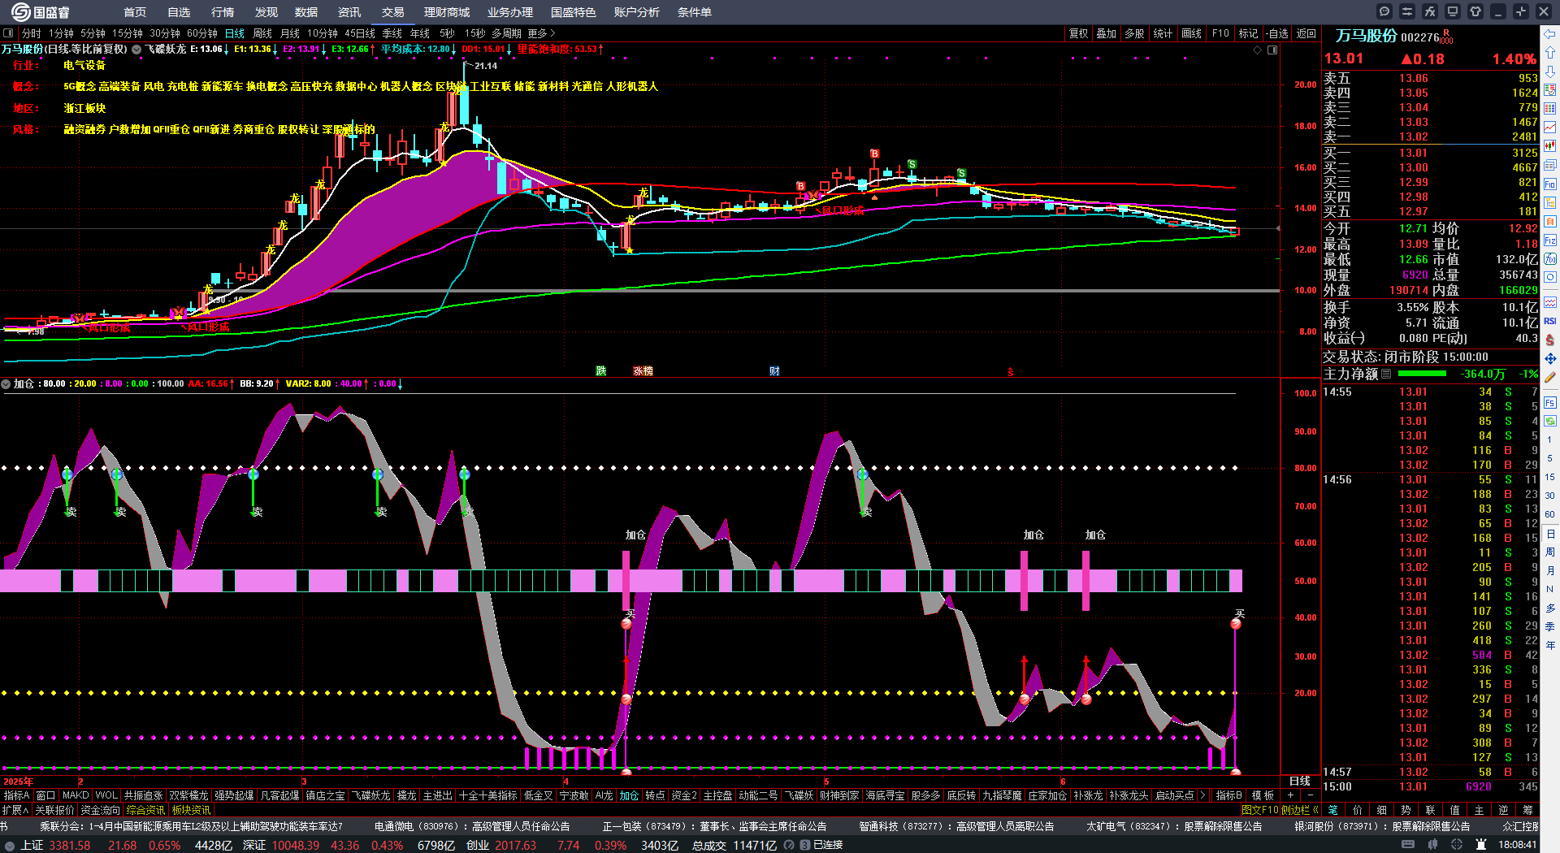Click the 价 price view tab
This screenshot has height=853, width=1560.
point(1358,810)
